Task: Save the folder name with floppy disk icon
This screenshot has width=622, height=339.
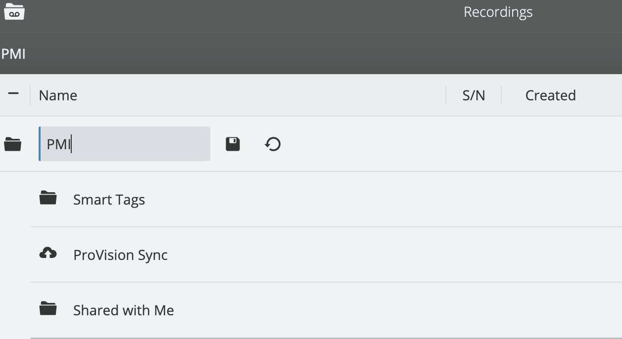Action: [x=233, y=144]
